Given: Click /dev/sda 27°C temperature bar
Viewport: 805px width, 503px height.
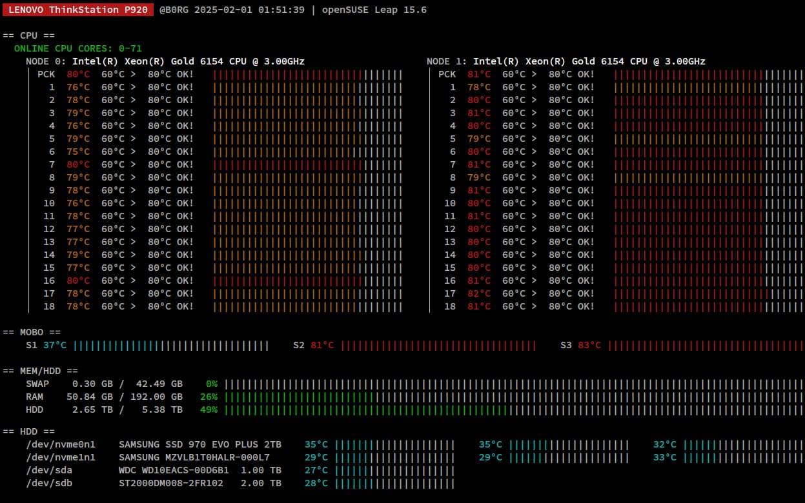Looking at the screenshot, I should tap(395, 470).
